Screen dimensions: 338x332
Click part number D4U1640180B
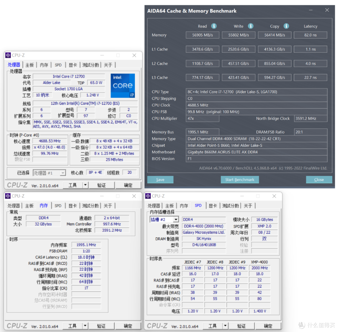pos(204,245)
